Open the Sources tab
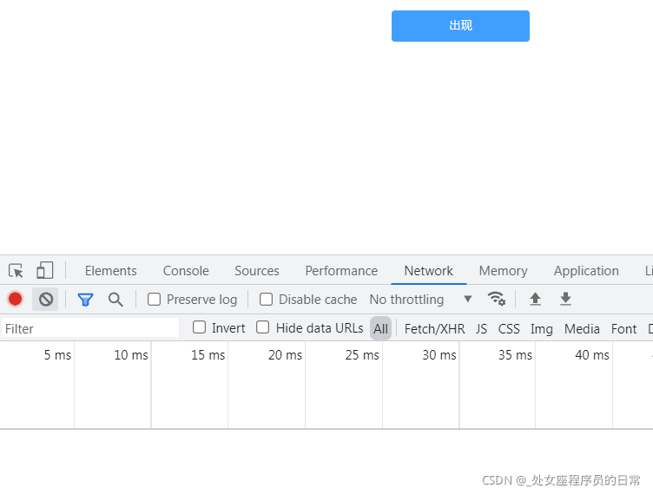653x495 pixels. [x=256, y=271]
